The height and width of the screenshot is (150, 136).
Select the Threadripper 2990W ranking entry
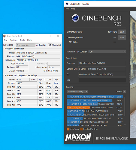click(x=95, y=97)
